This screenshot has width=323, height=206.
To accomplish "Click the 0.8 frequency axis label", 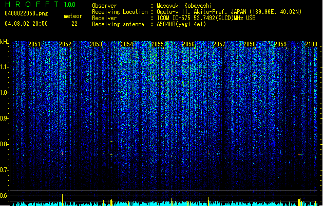I will (4, 144).
